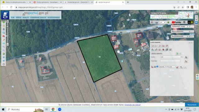
Task: Click in the Bufor input field
Action: click(170, 57)
